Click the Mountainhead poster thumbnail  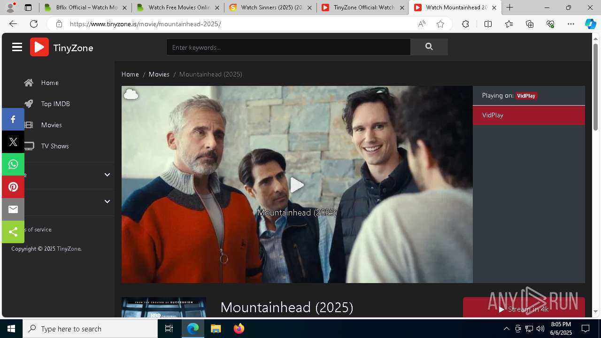(164, 307)
